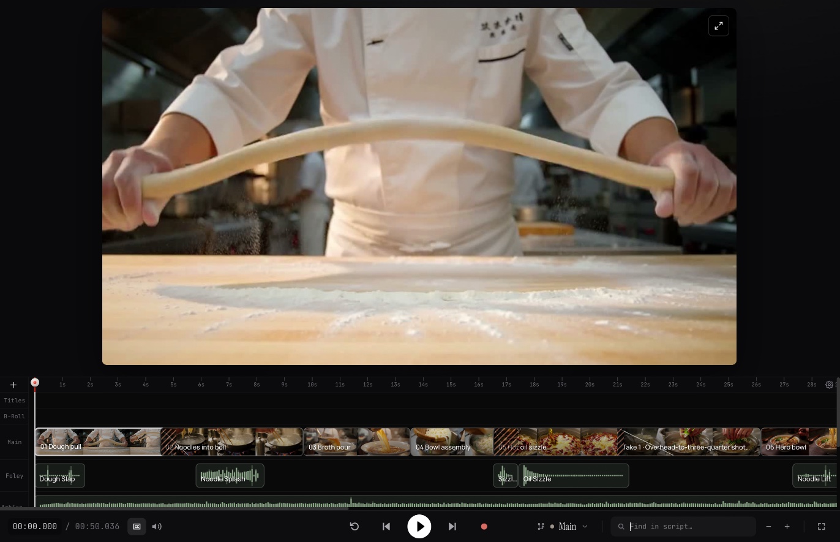
Task: Start recording with the red record button
Action: pyautogui.click(x=484, y=526)
